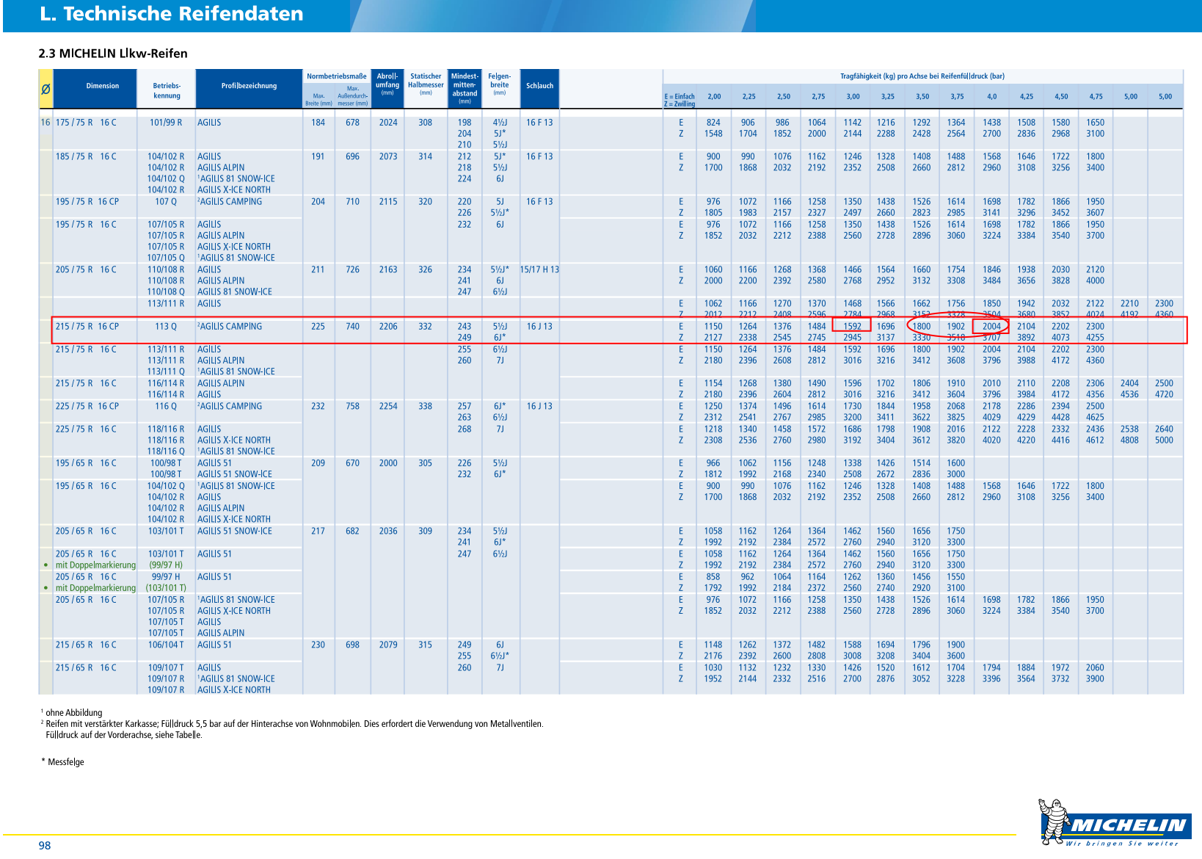The width and height of the screenshot is (1202, 859).
Task: Click the 'Profilbezeichnung' column header
Action: tap(249, 86)
